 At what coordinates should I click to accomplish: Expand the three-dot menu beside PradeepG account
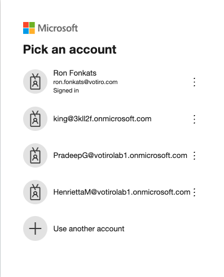[194, 156]
